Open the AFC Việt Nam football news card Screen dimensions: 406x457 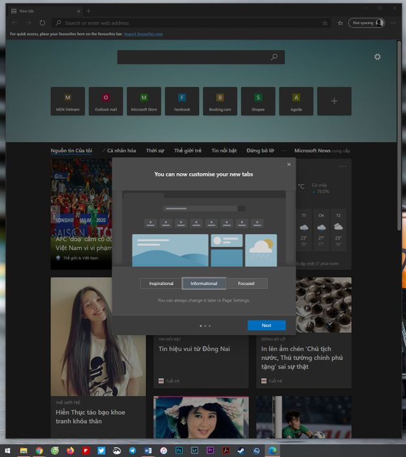[x=82, y=214]
